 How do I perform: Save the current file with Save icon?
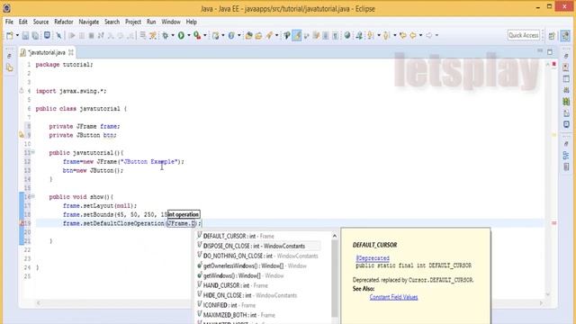(x=25, y=36)
